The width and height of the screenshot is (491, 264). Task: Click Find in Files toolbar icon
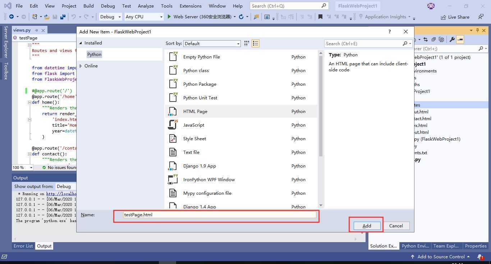[256, 16]
